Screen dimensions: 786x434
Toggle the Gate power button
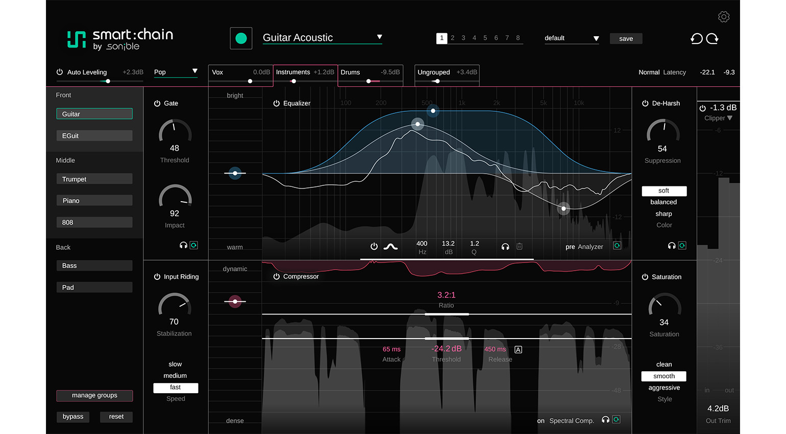(x=157, y=103)
